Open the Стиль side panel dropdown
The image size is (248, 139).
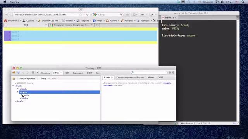pos(108,78)
